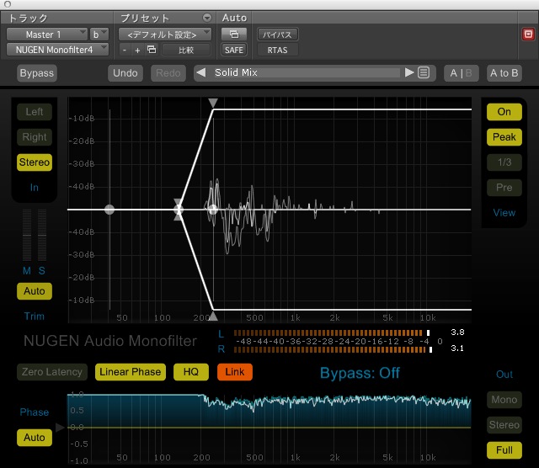Image resolution: width=539 pixels, height=468 pixels.
Task: Open the Solid Mix preset selector
Action: (x=306, y=72)
